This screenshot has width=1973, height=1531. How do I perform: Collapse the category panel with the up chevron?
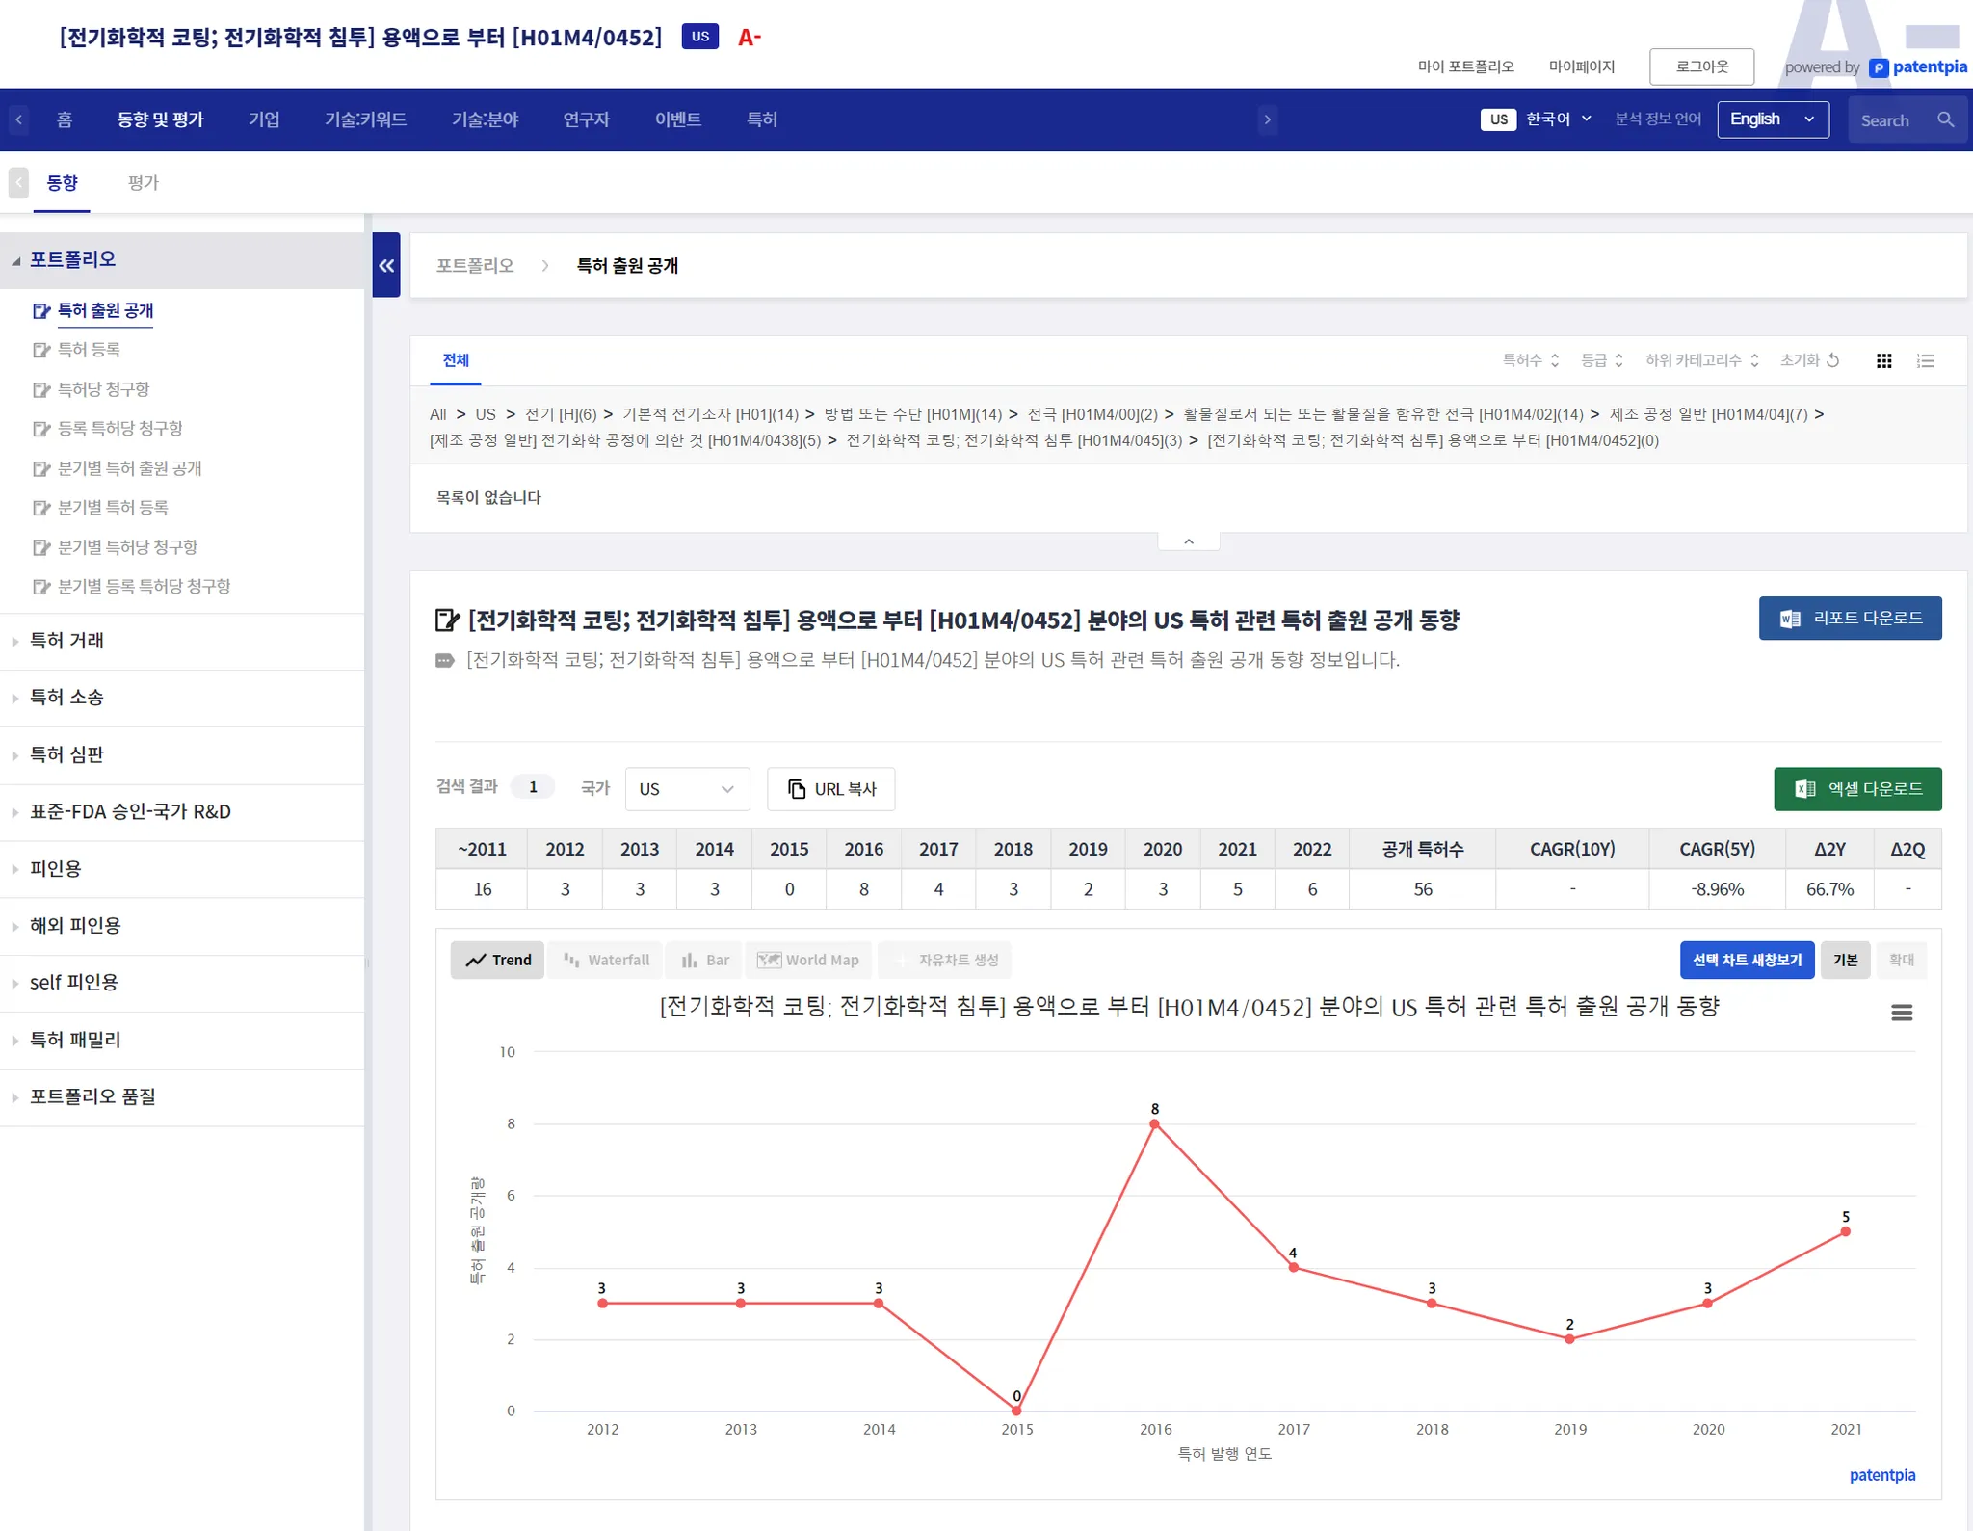coord(1188,541)
